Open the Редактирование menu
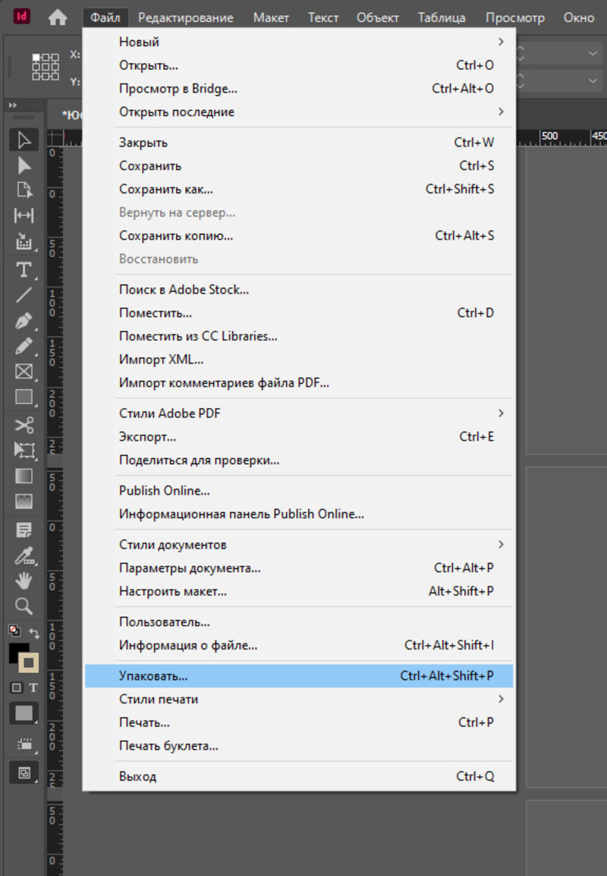607x876 pixels. (185, 17)
